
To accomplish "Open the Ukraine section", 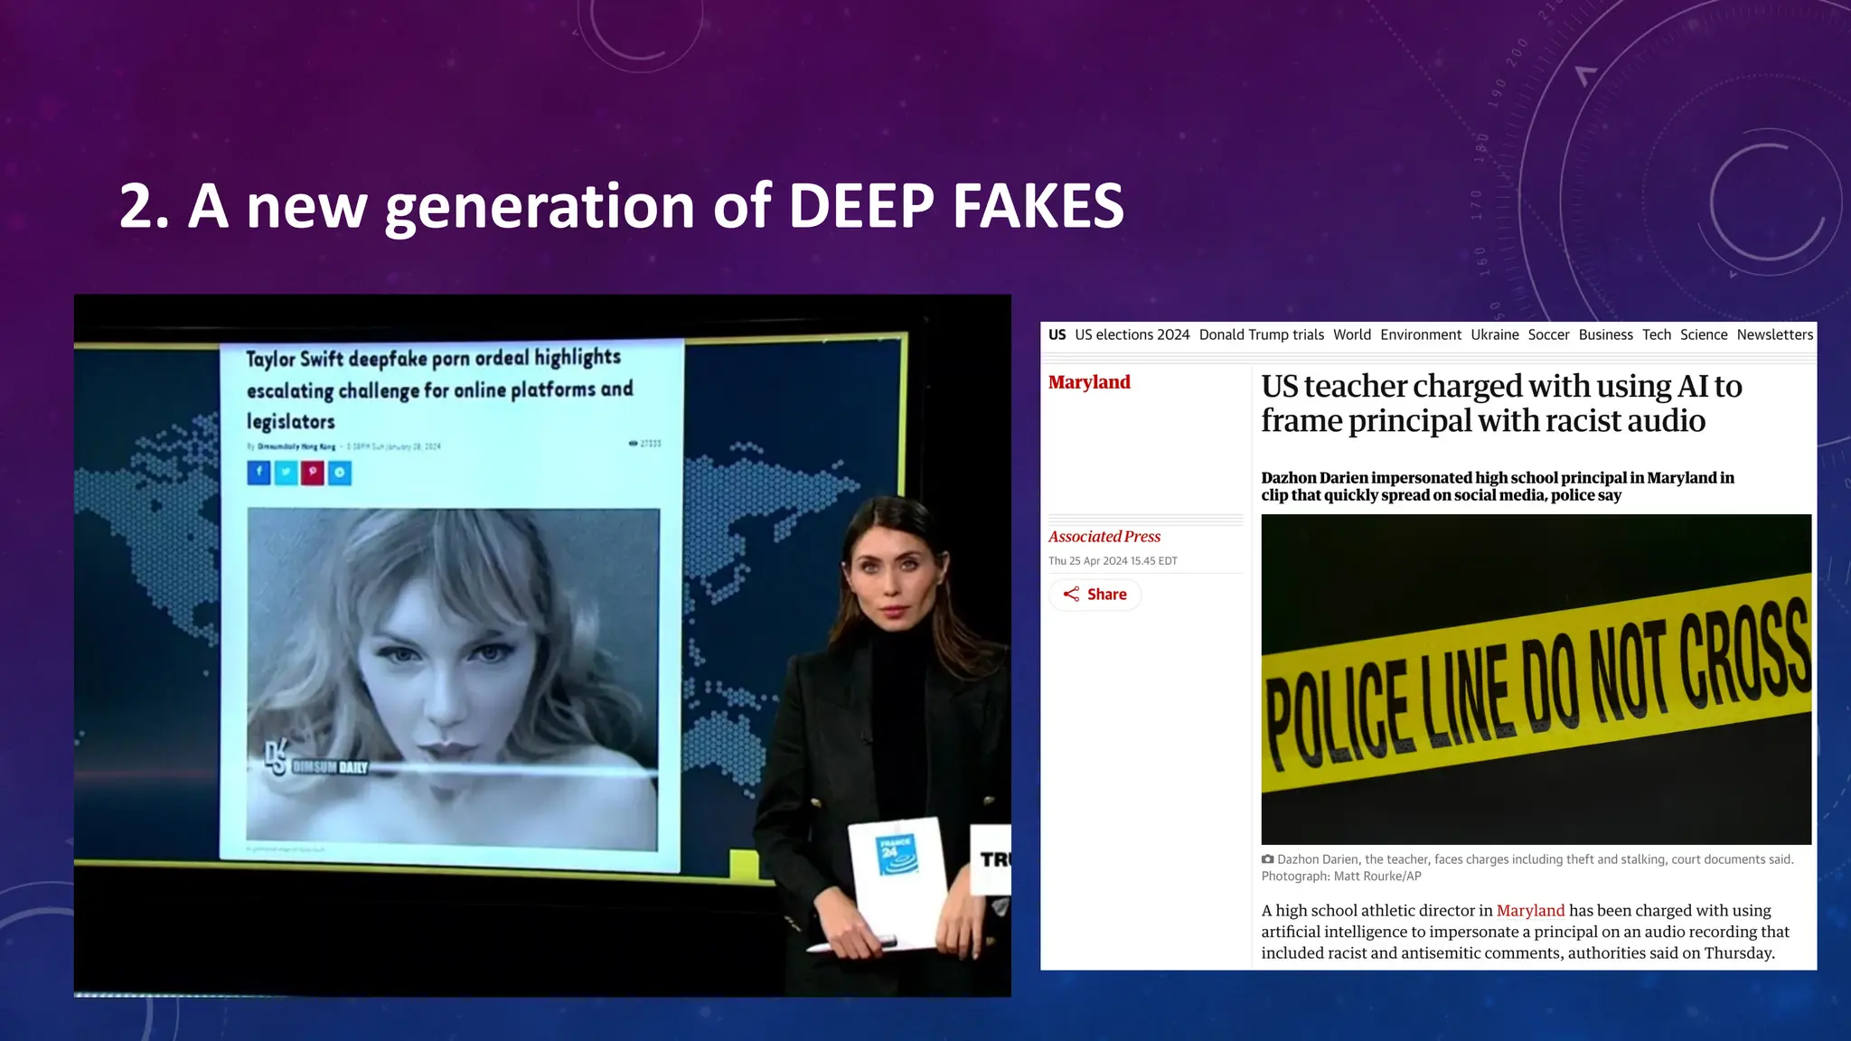I will pos(1495,334).
